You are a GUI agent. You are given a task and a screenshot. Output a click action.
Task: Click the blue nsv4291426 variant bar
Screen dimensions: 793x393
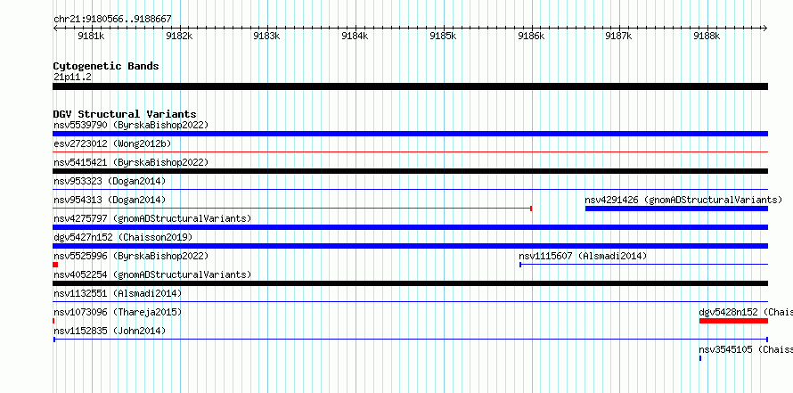(676, 209)
